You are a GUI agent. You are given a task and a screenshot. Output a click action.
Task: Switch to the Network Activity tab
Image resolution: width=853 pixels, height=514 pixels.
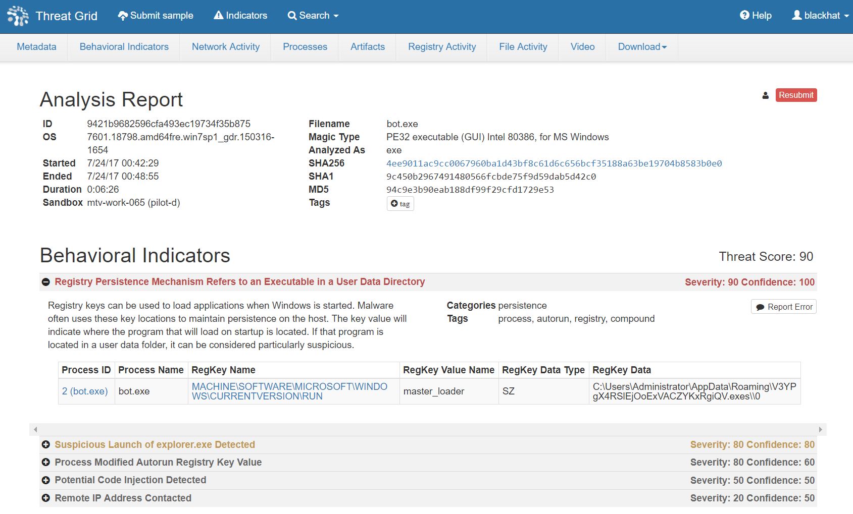point(226,47)
